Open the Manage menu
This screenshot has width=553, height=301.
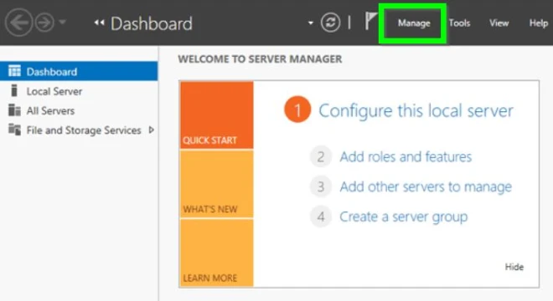click(x=414, y=23)
